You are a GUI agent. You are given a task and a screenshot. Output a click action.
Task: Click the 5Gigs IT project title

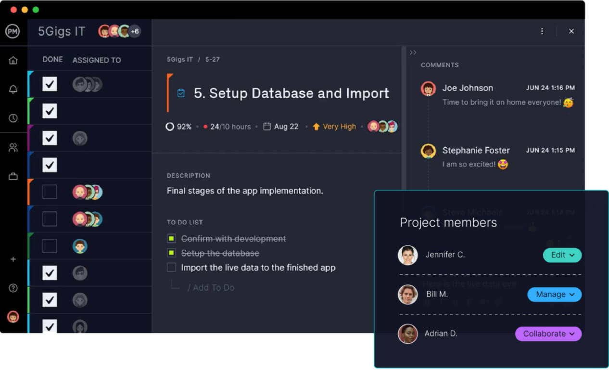pyautogui.click(x=62, y=32)
